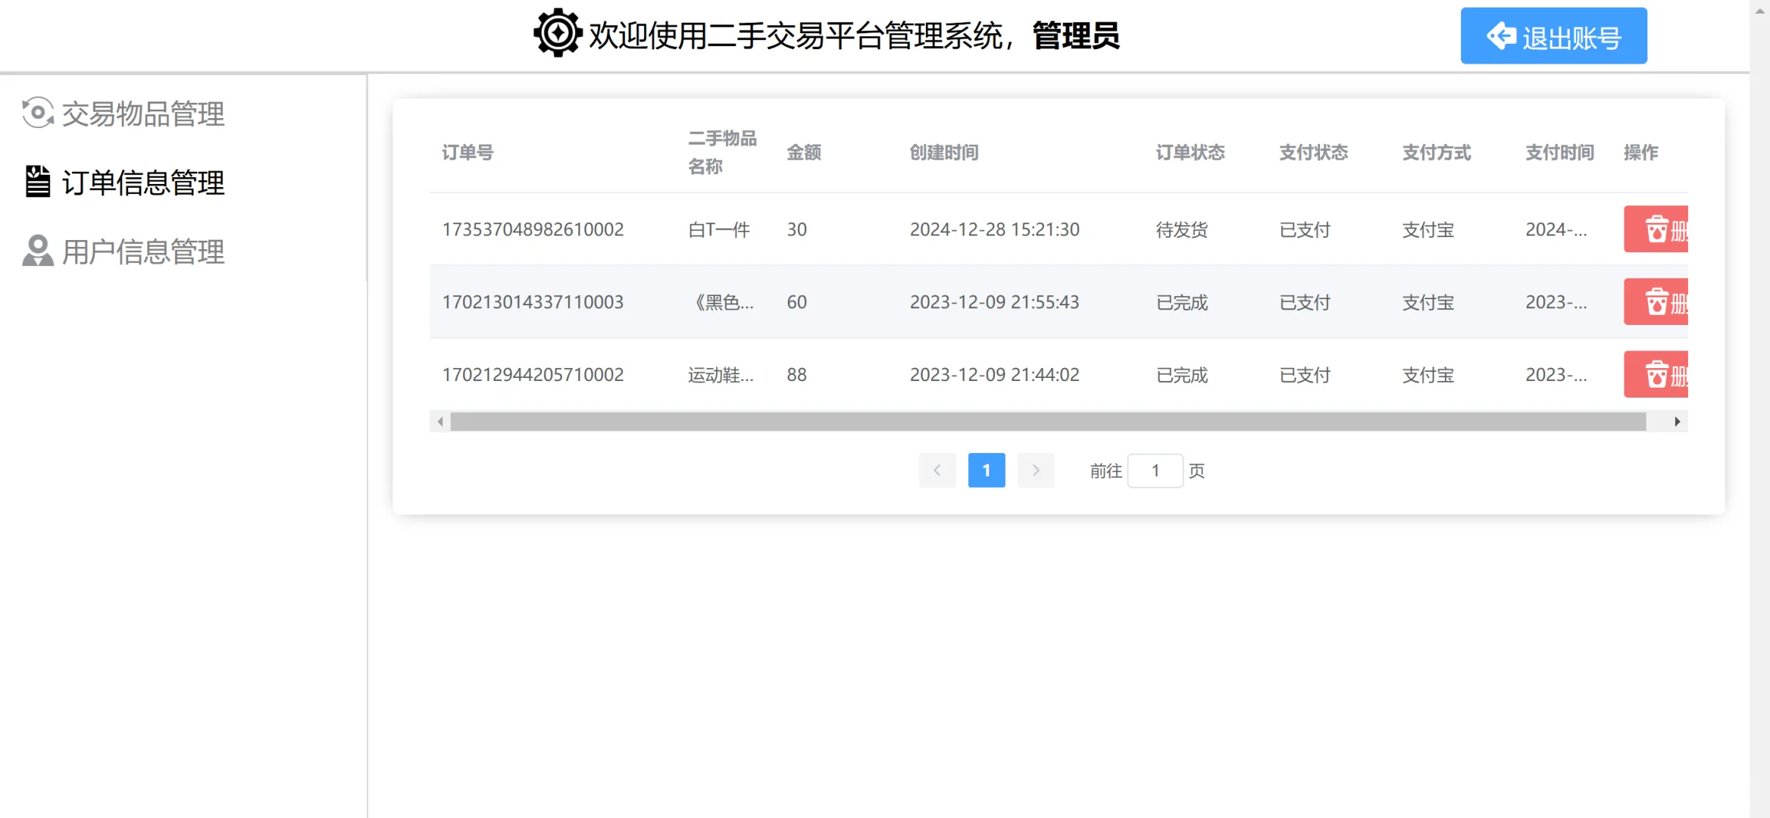The width and height of the screenshot is (1770, 818).
Task: Select pagination page 1 button
Action: [986, 470]
